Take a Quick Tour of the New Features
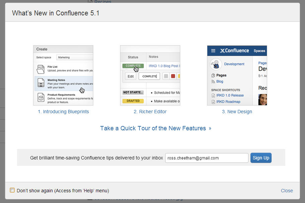 coord(156,128)
